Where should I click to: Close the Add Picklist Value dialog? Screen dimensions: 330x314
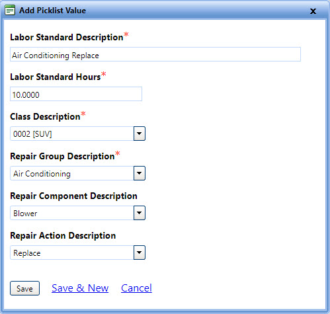pyautogui.click(x=313, y=11)
